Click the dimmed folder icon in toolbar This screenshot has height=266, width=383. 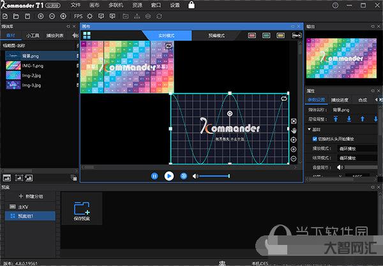126,17
